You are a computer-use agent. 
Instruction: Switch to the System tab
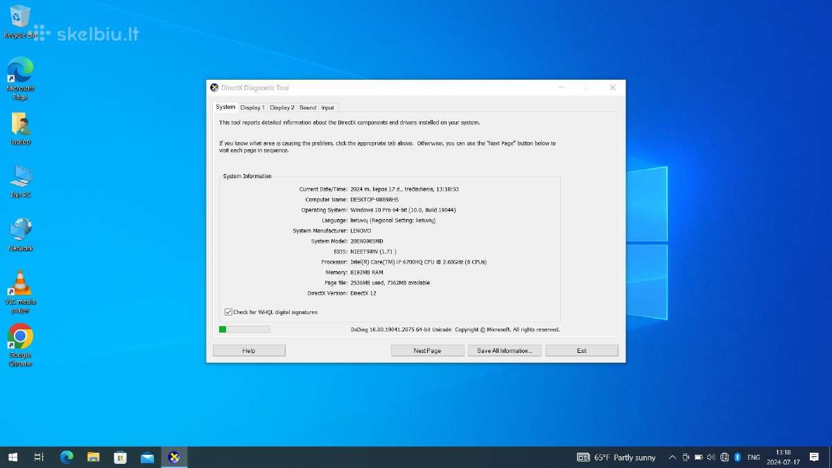coord(225,107)
